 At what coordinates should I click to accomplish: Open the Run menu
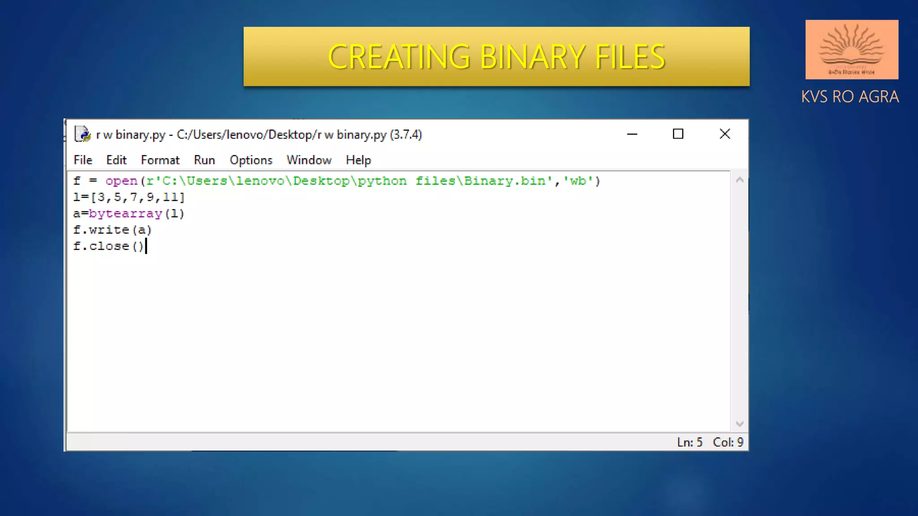click(204, 160)
